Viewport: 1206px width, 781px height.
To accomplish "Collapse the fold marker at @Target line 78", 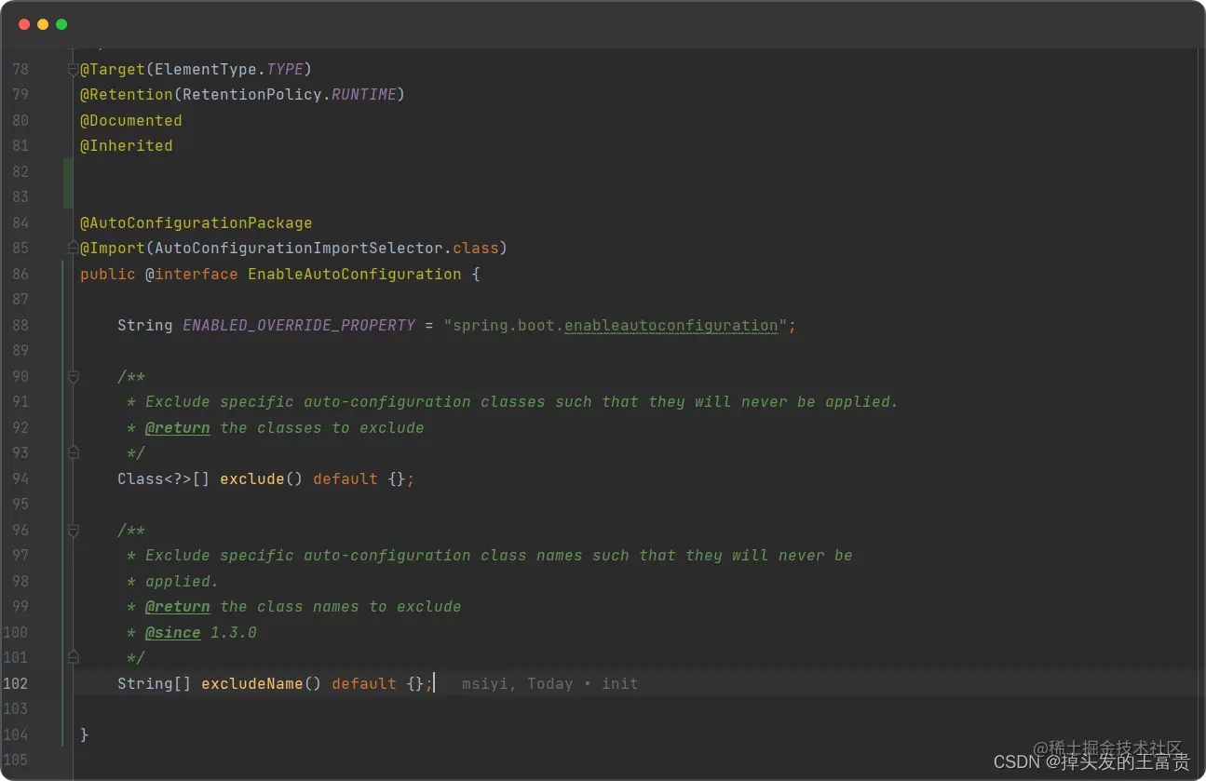I will click(x=73, y=70).
